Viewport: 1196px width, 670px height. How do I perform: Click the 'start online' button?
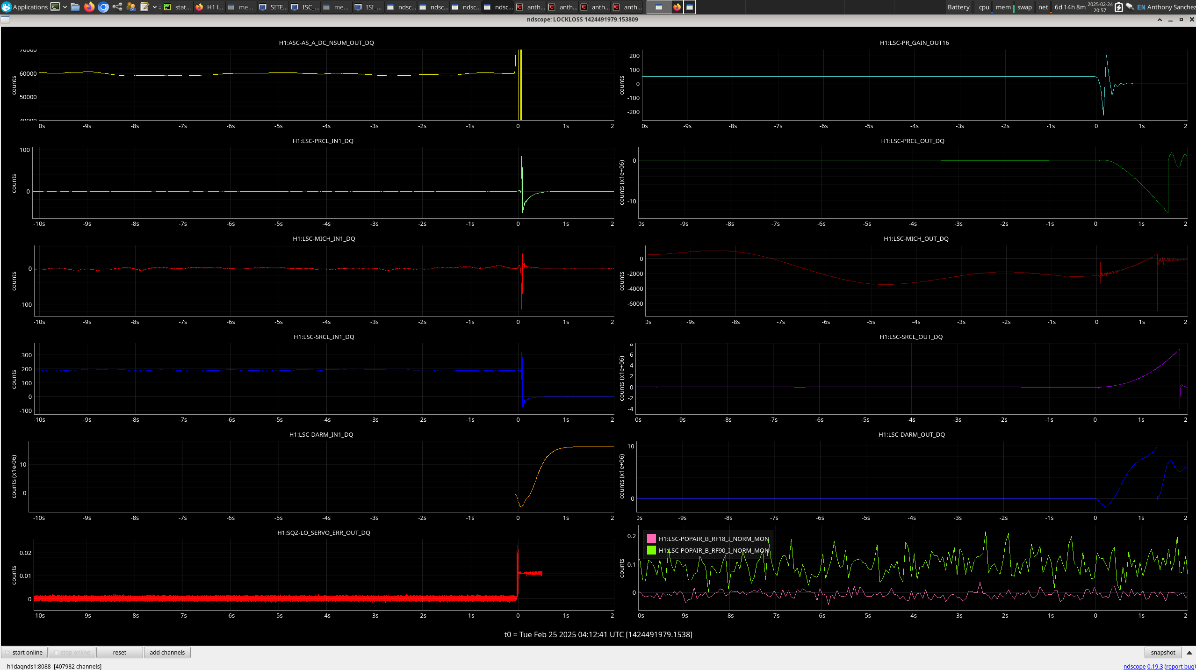point(24,652)
